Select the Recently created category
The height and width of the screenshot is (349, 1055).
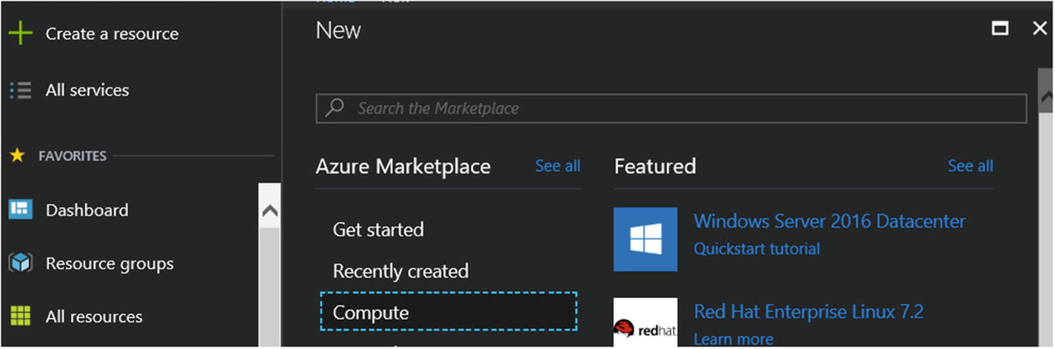tap(401, 271)
